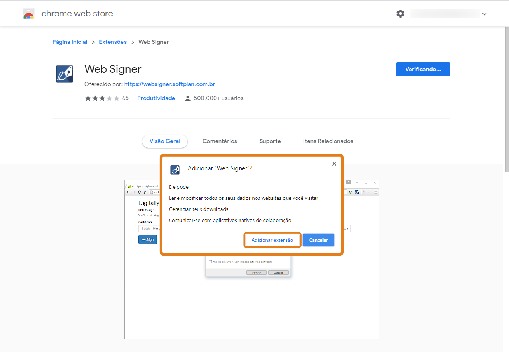Image resolution: width=509 pixels, height=352 pixels.
Task: Click the star rating for Web Signer
Action: click(x=102, y=98)
